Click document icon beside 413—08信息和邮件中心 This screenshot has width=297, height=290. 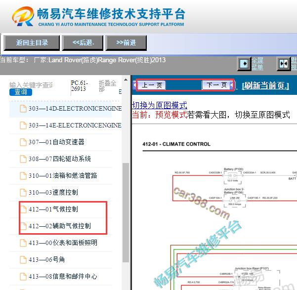click(23, 277)
